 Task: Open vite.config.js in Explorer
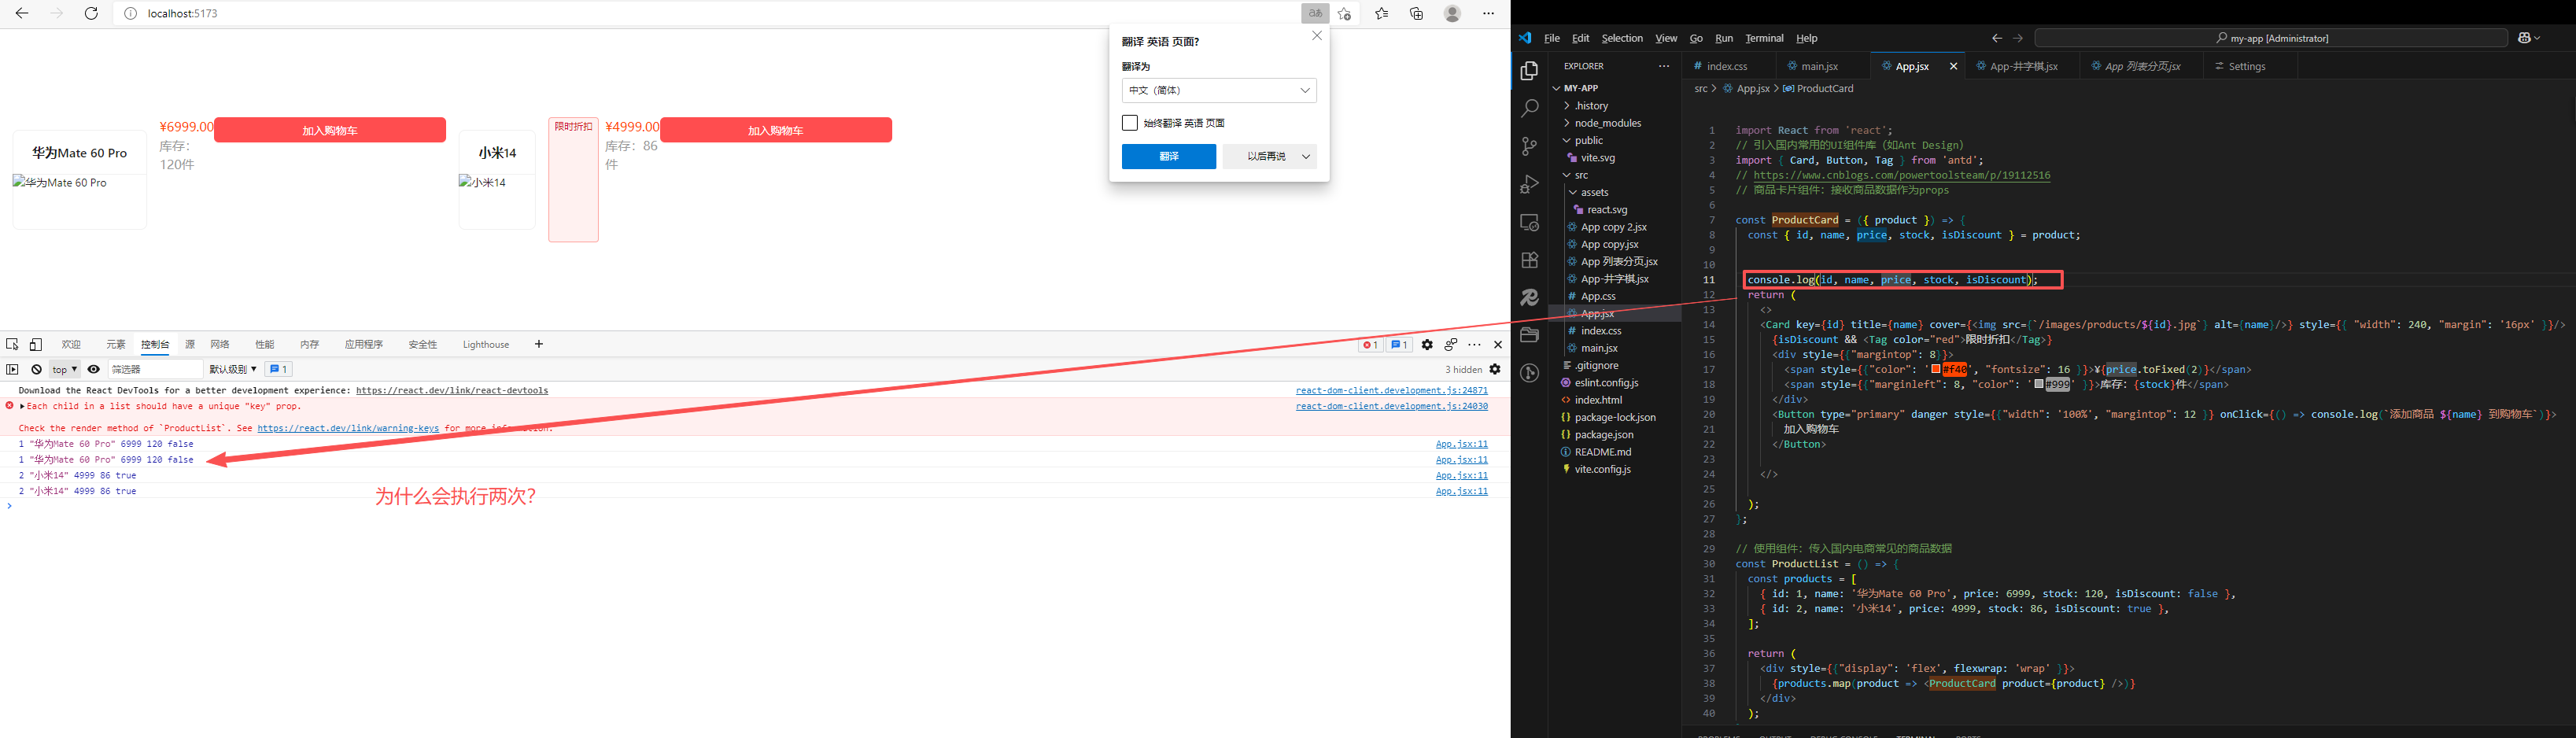tap(1603, 469)
